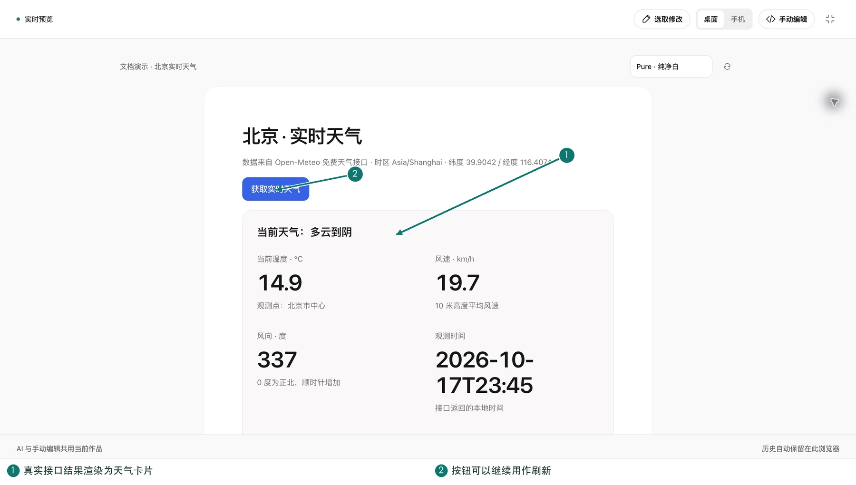Click the 北京 · 实时天气 heading
The image size is (856, 485).
(x=302, y=136)
